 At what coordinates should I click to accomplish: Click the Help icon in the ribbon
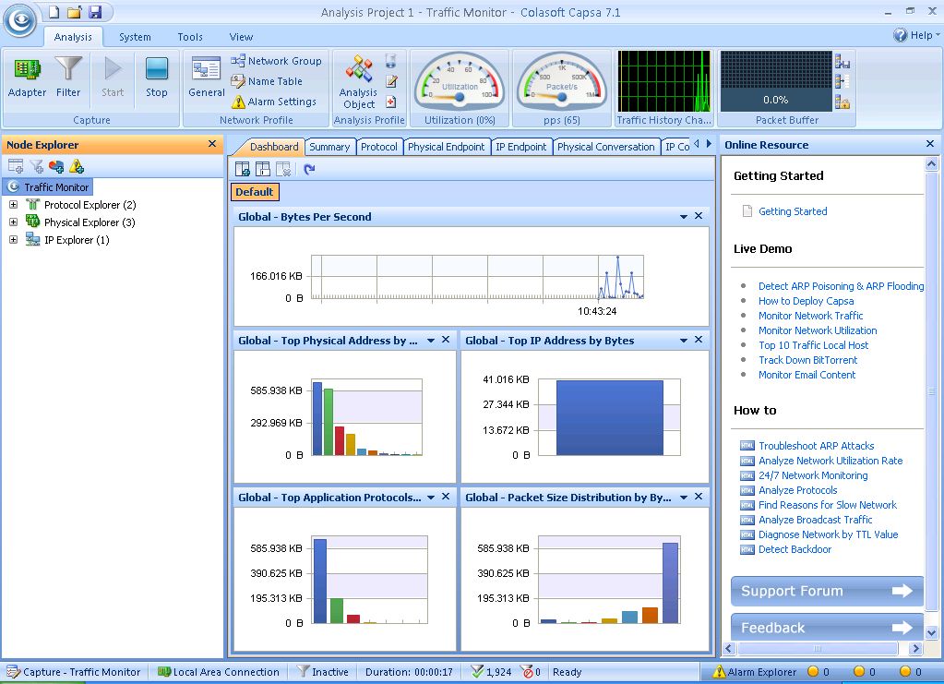[900, 35]
